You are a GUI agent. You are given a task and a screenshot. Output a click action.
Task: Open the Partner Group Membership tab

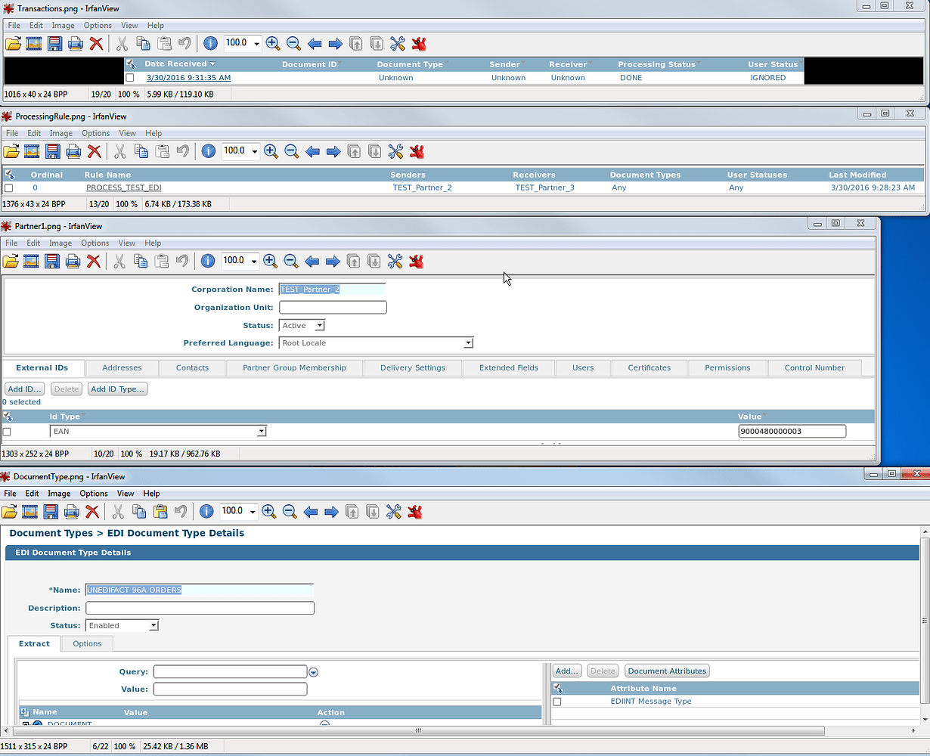pos(294,368)
